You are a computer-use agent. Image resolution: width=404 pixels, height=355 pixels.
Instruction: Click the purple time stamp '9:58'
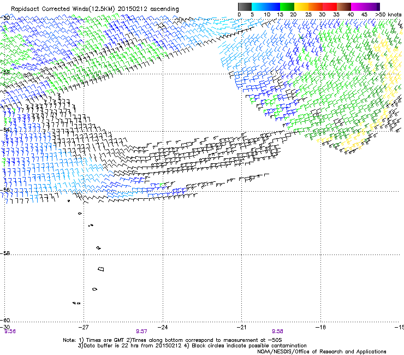point(277,332)
